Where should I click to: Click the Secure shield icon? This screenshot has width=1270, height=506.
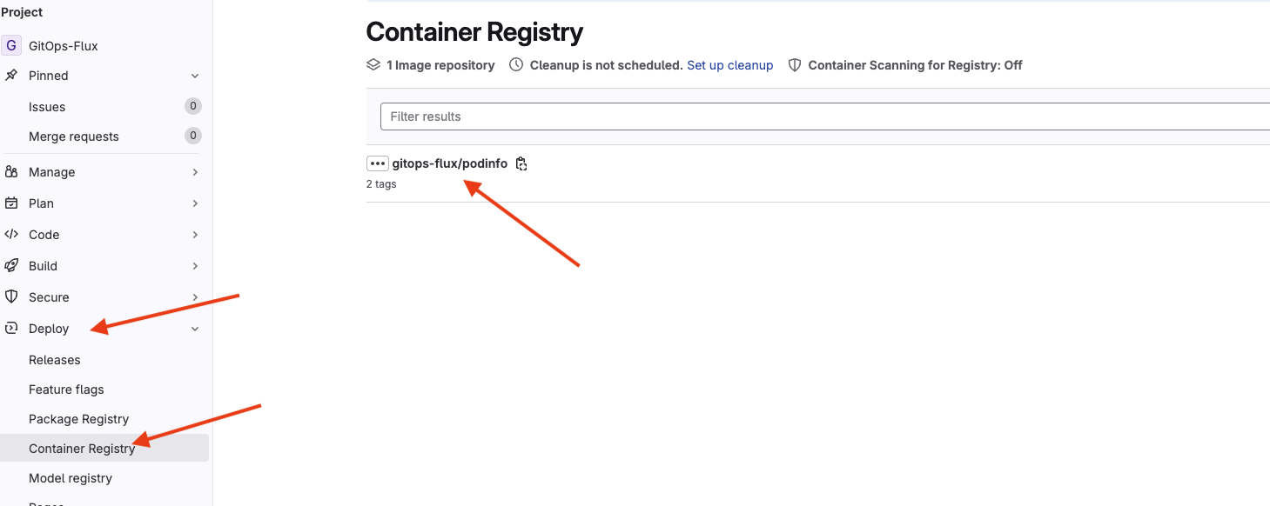click(11, 297)
